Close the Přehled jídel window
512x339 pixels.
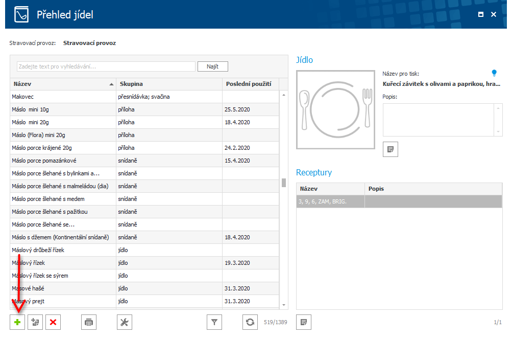click(x=494, y=14)
